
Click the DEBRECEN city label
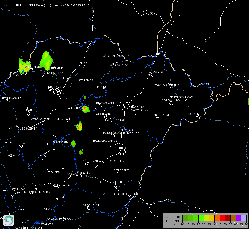click(x=128, y=148)
